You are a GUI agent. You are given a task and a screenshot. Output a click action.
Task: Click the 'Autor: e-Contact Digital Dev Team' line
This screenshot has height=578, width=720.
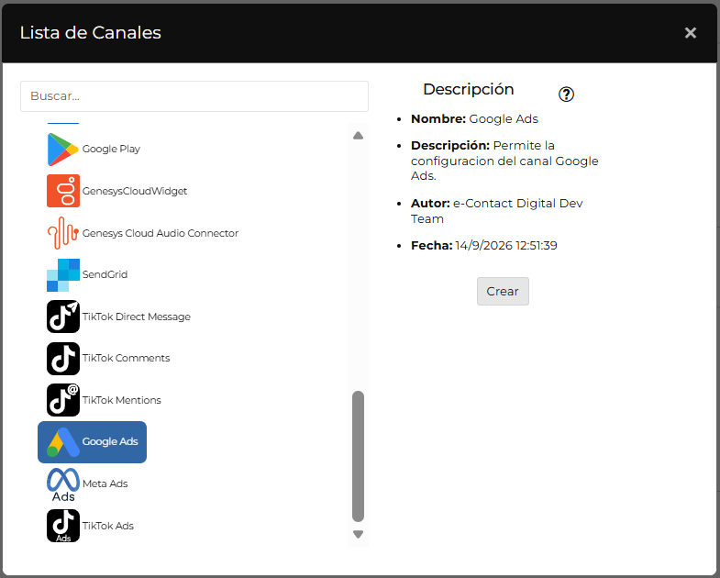point(497,211)
